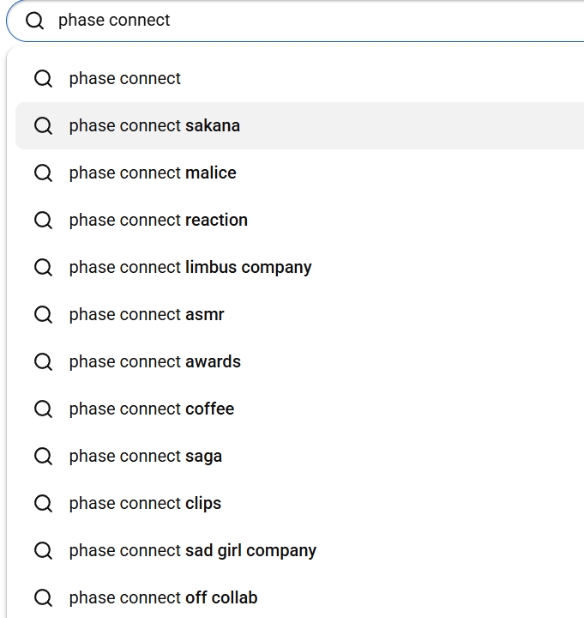
Task: Pick 'phase connect coffee' from the list
Action: point(152,409)
